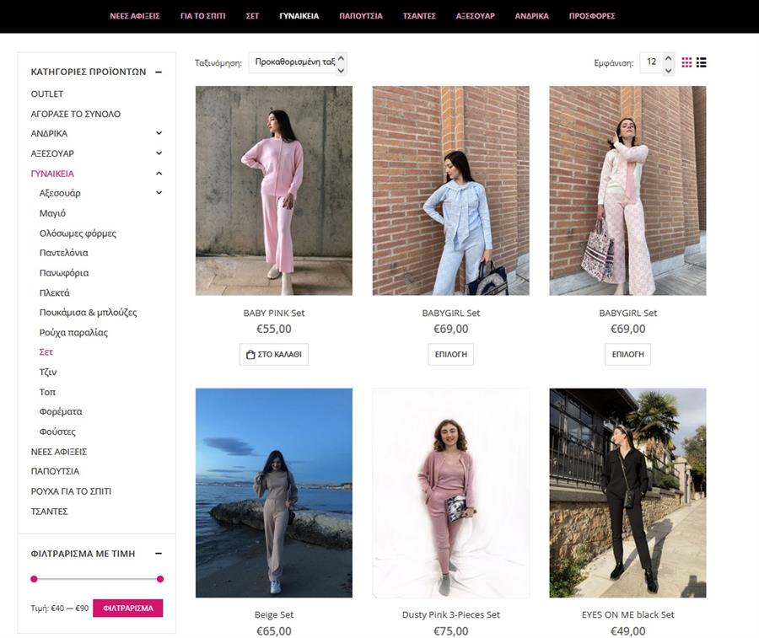Open the Ταξινόμηση sorting dropdown
This screenshot has height=638, width=759.
(298, 63)
